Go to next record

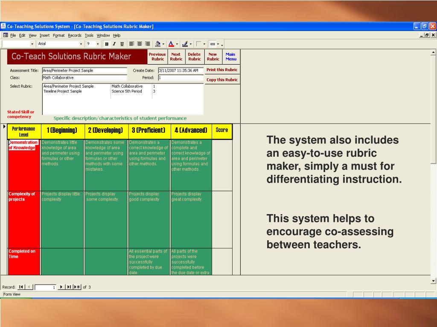pos(61,287)
